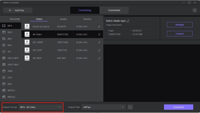
Task: Select the Recently format tab
Action: click(15, 19)
